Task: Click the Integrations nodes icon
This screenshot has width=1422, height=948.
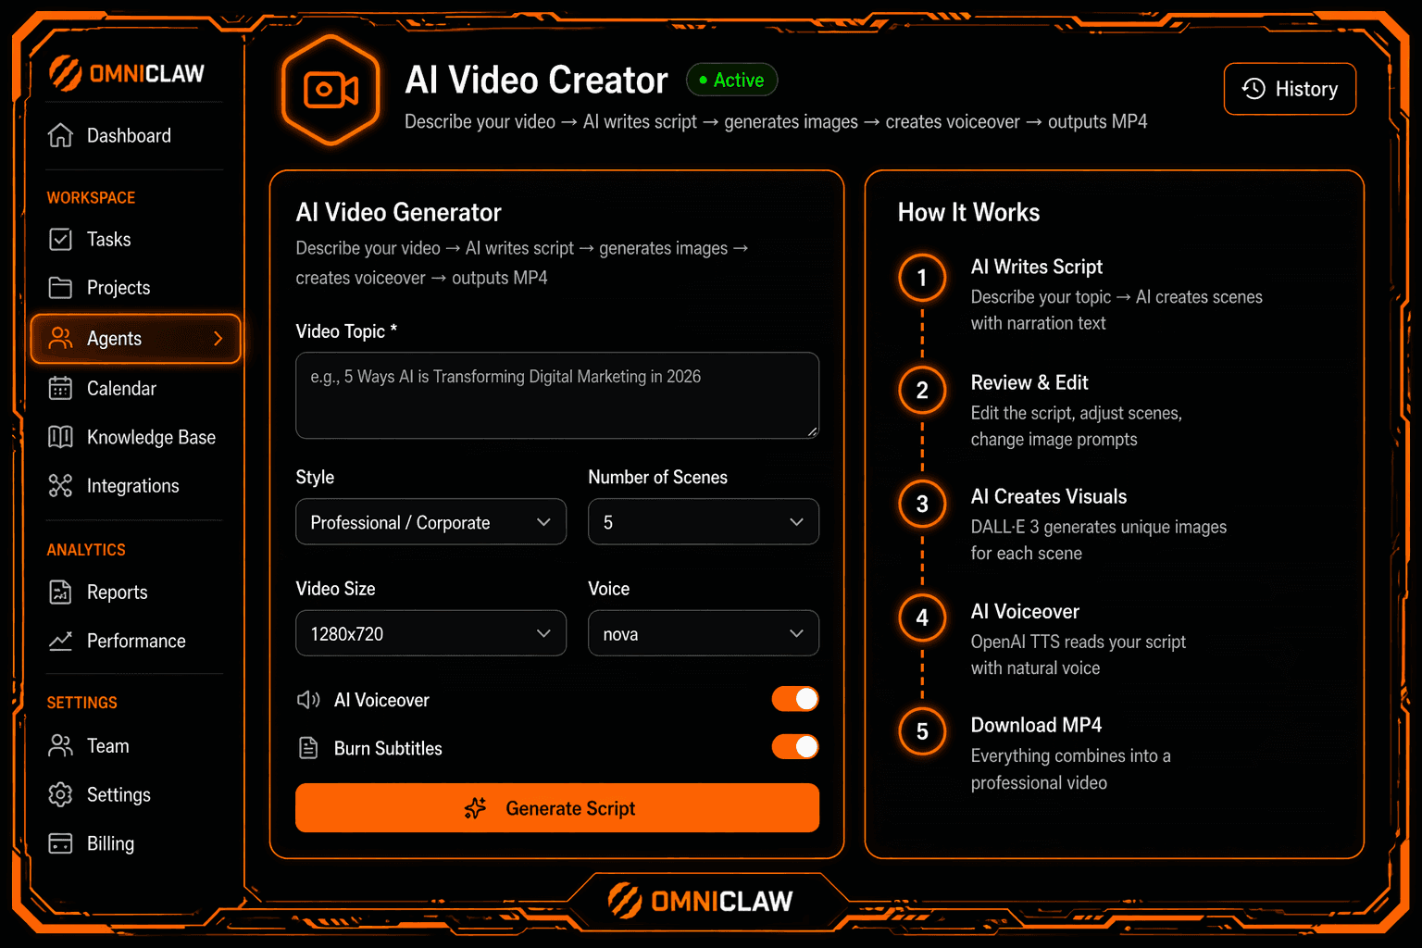Action: [x=60, y=485]
